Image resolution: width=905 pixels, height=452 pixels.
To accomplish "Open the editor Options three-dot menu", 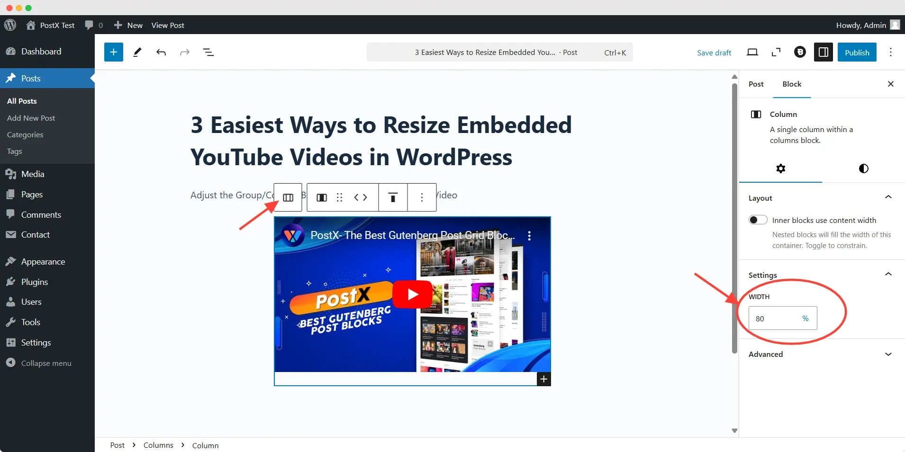I will coord(891,52).
